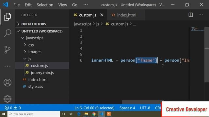Show hidden menu bar items ellipsis

(86, 5)
